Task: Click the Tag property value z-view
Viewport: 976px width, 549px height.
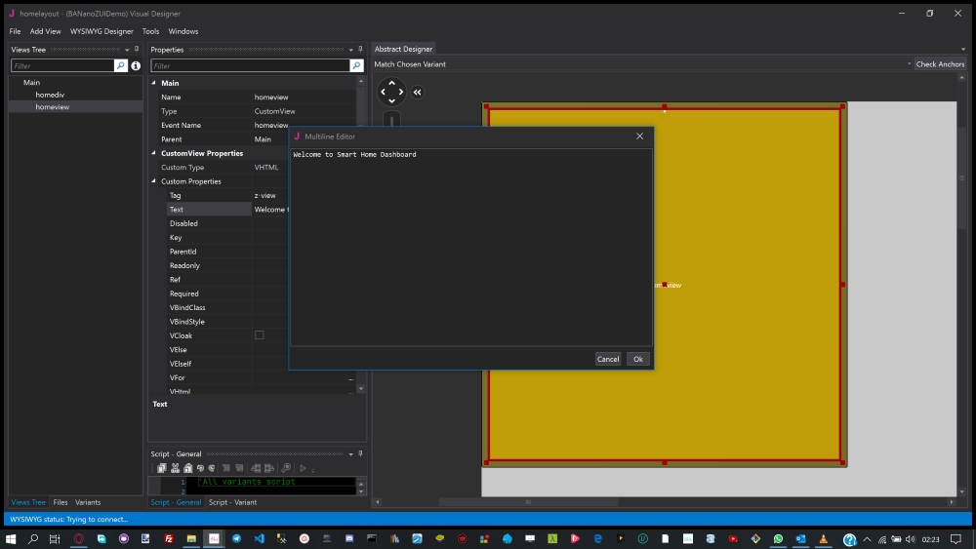Action: (265, 195)
